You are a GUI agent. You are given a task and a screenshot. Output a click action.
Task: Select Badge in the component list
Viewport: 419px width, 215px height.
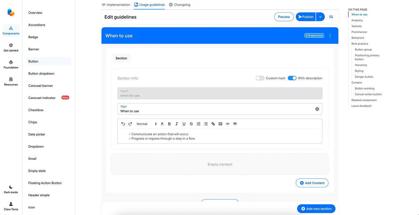pos(33,37)
